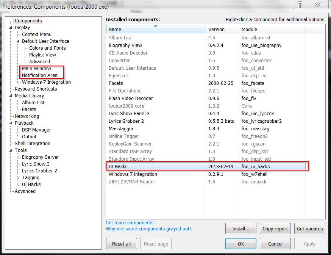Collapse the Default User Interface node

(x=18, y=41)
